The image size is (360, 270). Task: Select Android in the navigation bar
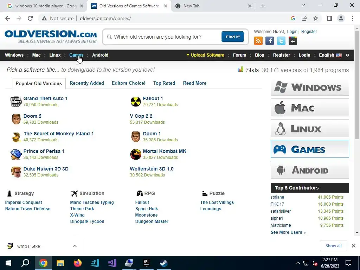[x=100, y=55]
